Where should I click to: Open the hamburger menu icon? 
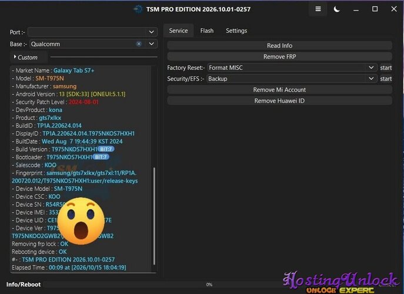point(318,9)
